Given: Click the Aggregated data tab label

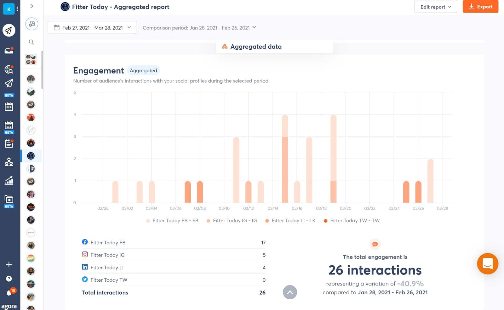Looking at the screenshot, I should (x=256, y=47).
